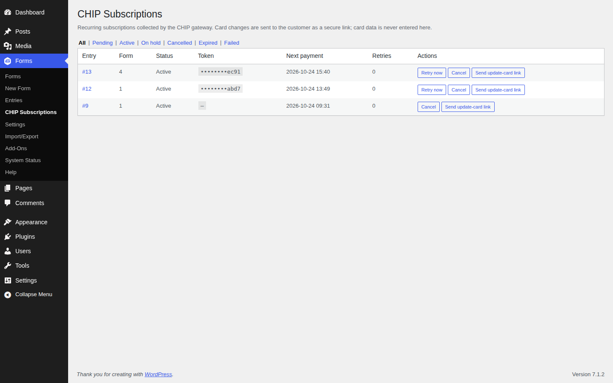The image size is (613, 383).
Task: Open CHIP Subscriptions submenu item
Action: 31,112
